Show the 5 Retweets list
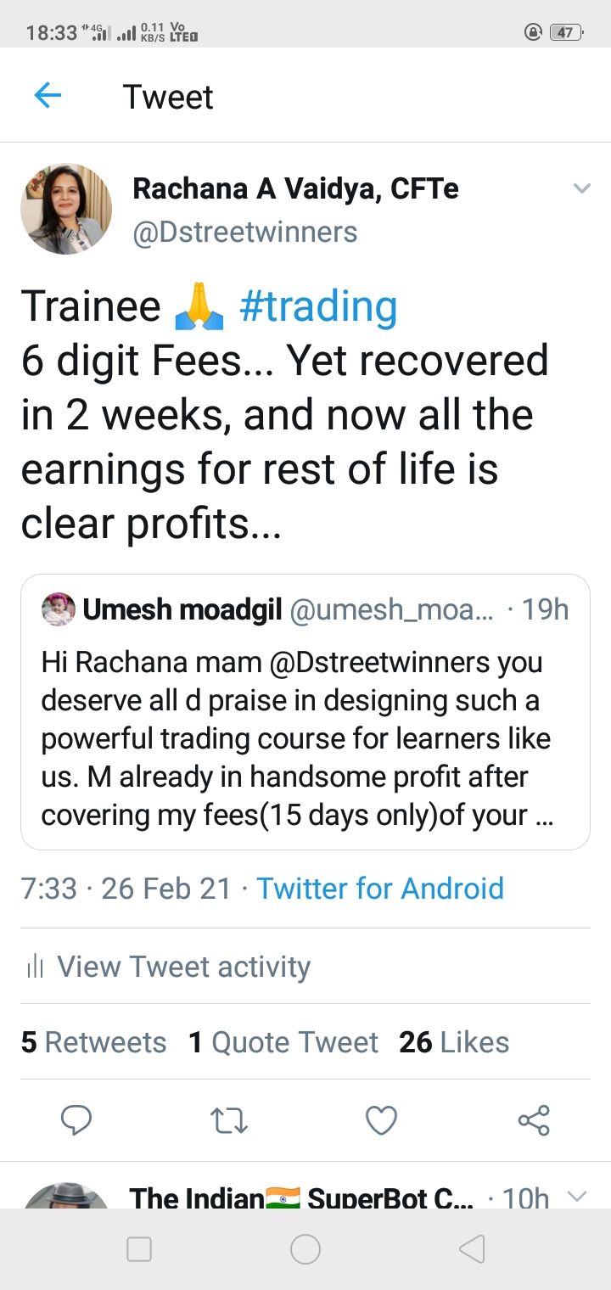This screenshot has height=1290, width=611. (93, 1042)
